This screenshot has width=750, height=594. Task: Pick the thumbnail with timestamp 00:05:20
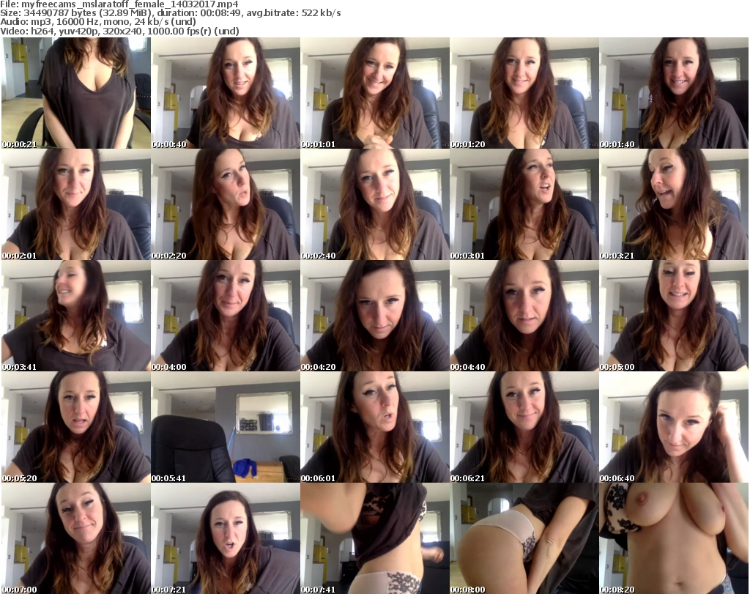(x=76, y=427)
